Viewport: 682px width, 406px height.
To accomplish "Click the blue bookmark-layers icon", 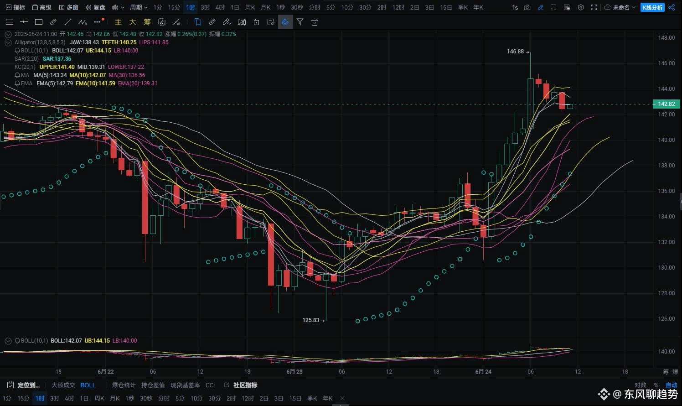I will tap(198, 22).
